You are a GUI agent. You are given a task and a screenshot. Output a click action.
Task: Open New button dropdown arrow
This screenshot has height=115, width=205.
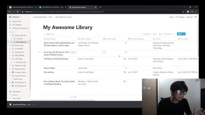click(x=184, y=34)
